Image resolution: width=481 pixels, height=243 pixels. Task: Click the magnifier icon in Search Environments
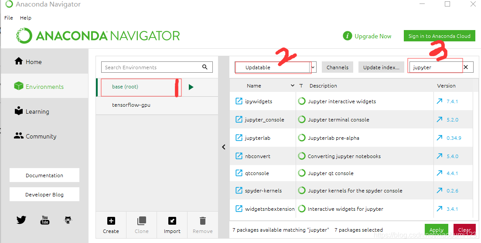click(x=205, y=67)
